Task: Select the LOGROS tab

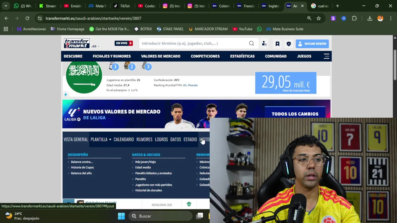Action: (161, 139)
